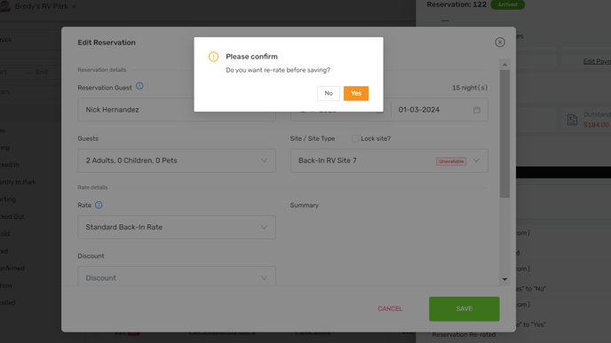Click the green SAVE button
The width and height of the screenshot is (611, 343).
(464, 308)
